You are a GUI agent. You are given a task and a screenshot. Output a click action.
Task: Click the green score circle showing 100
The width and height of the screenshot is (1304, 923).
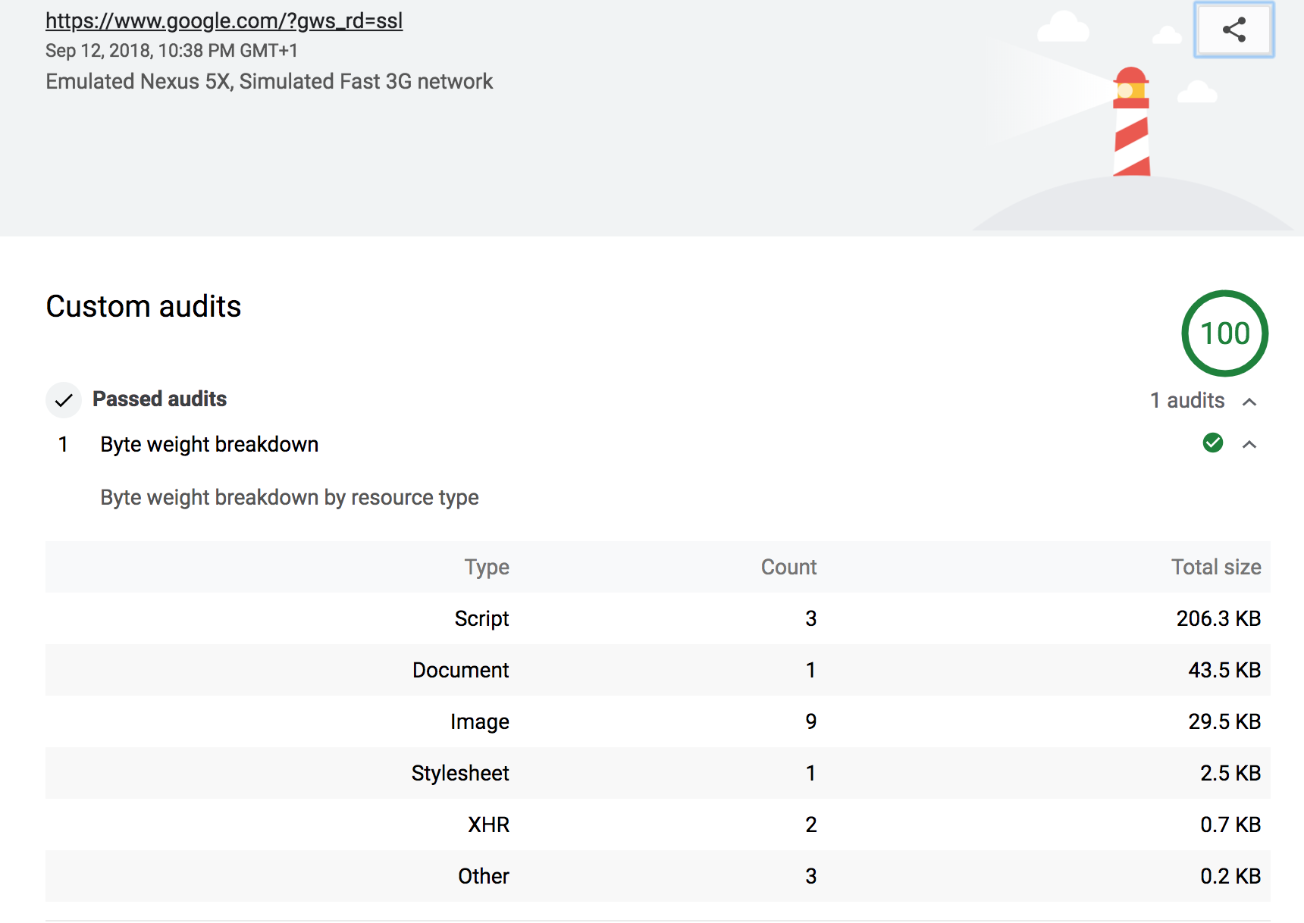click(1224, 333)
